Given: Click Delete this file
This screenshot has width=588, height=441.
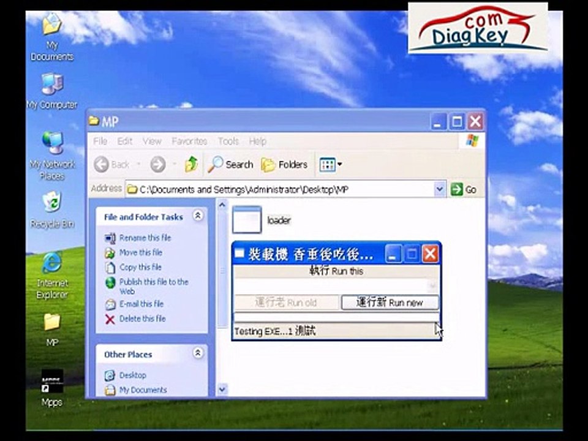Looking at the screenshot, I should coord(142,318).
